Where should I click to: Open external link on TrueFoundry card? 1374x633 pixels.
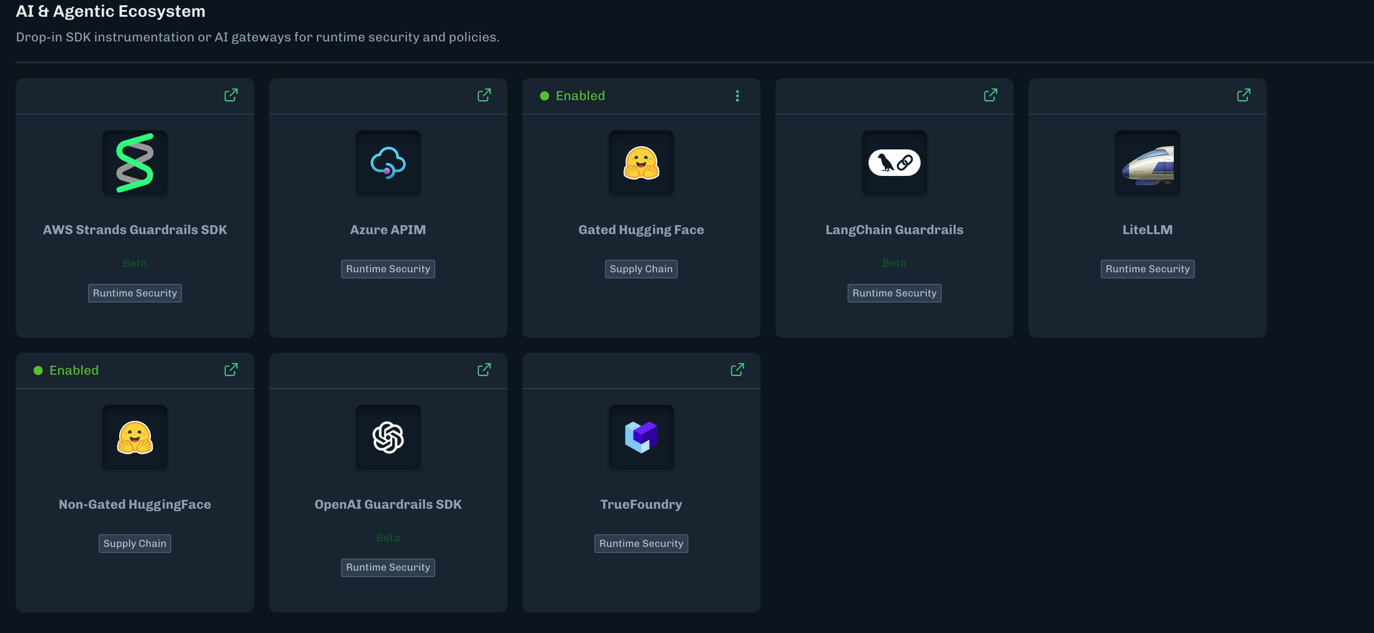(738, 370)
